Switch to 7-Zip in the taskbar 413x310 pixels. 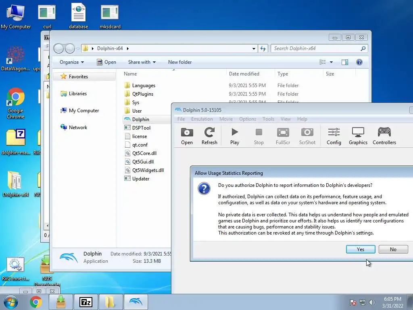(x=86, y=302)
